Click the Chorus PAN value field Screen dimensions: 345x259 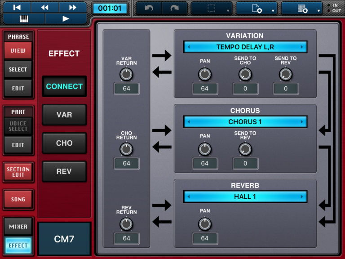tap(205, 163)
